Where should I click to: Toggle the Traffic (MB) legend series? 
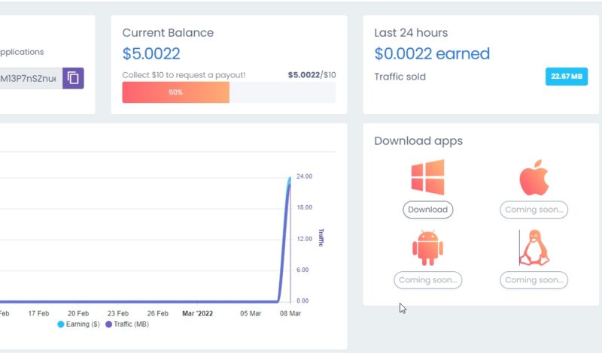(x=129, y=324)
